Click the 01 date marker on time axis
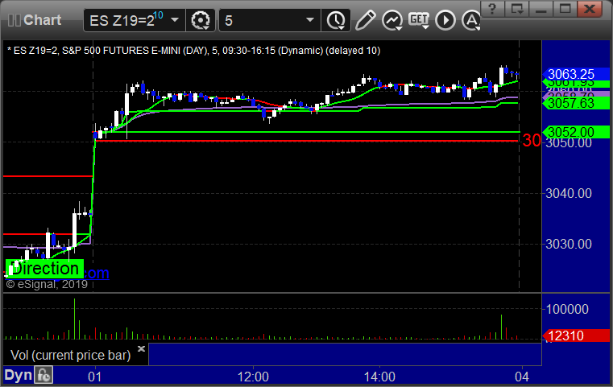Image resolution: width=613 pixels, height=387 pixels. pos(94,377)
